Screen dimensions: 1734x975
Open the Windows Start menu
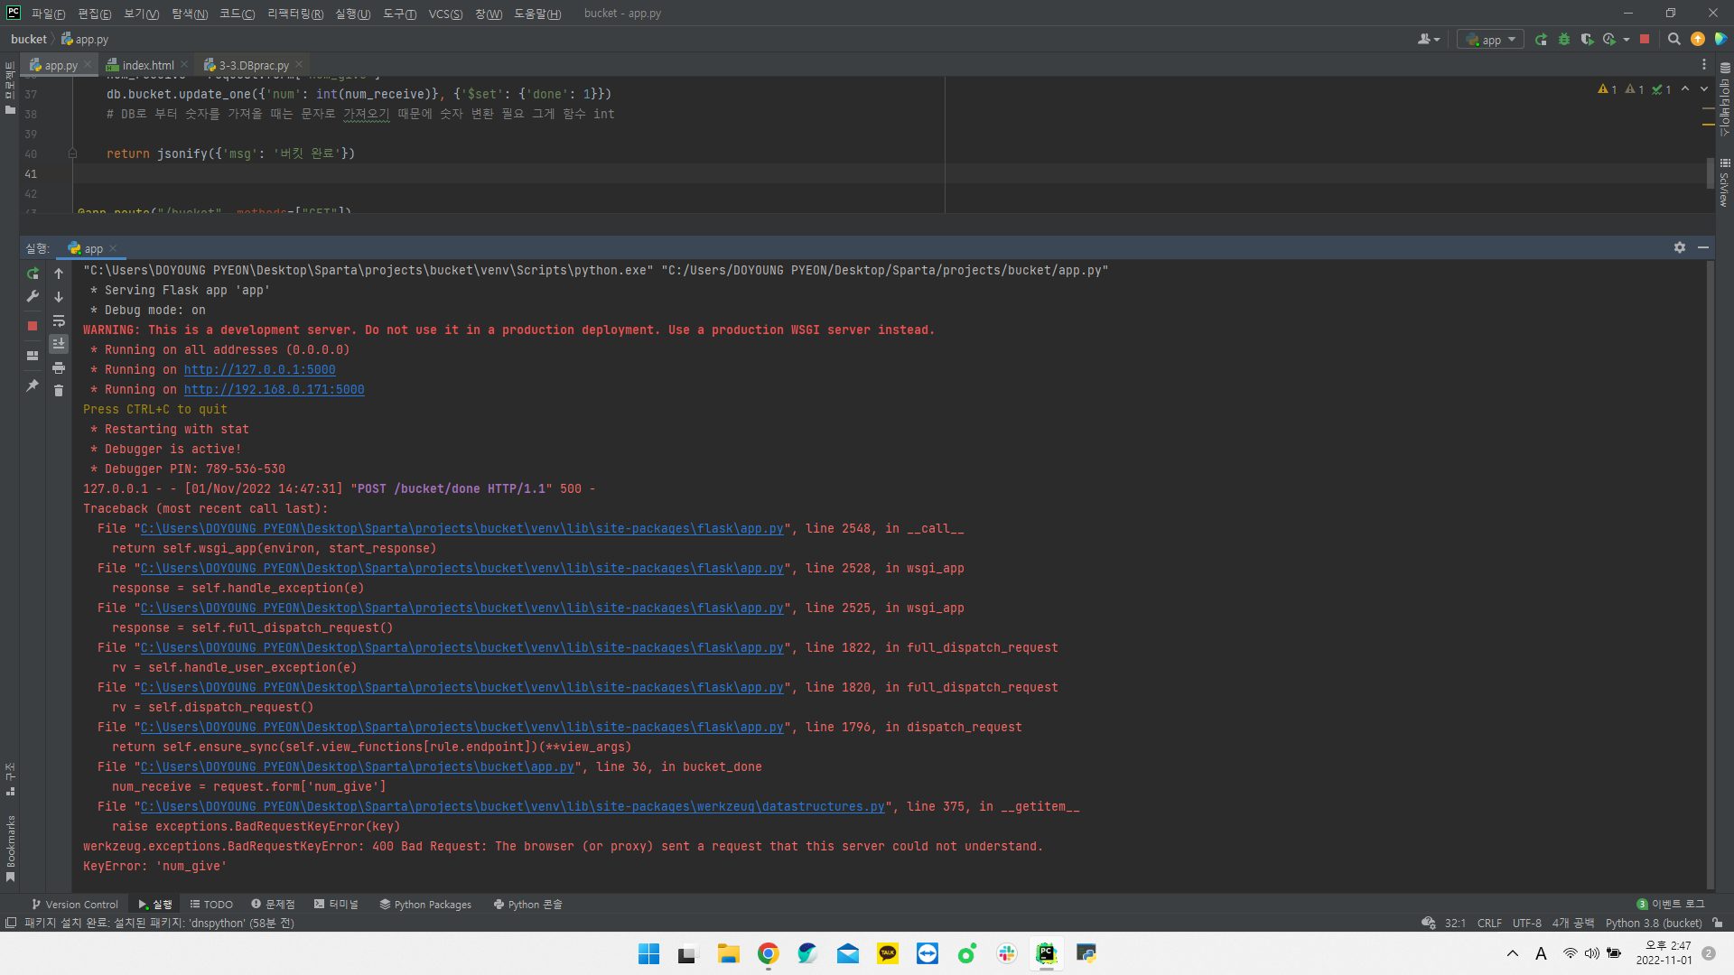tap(649, 953)
